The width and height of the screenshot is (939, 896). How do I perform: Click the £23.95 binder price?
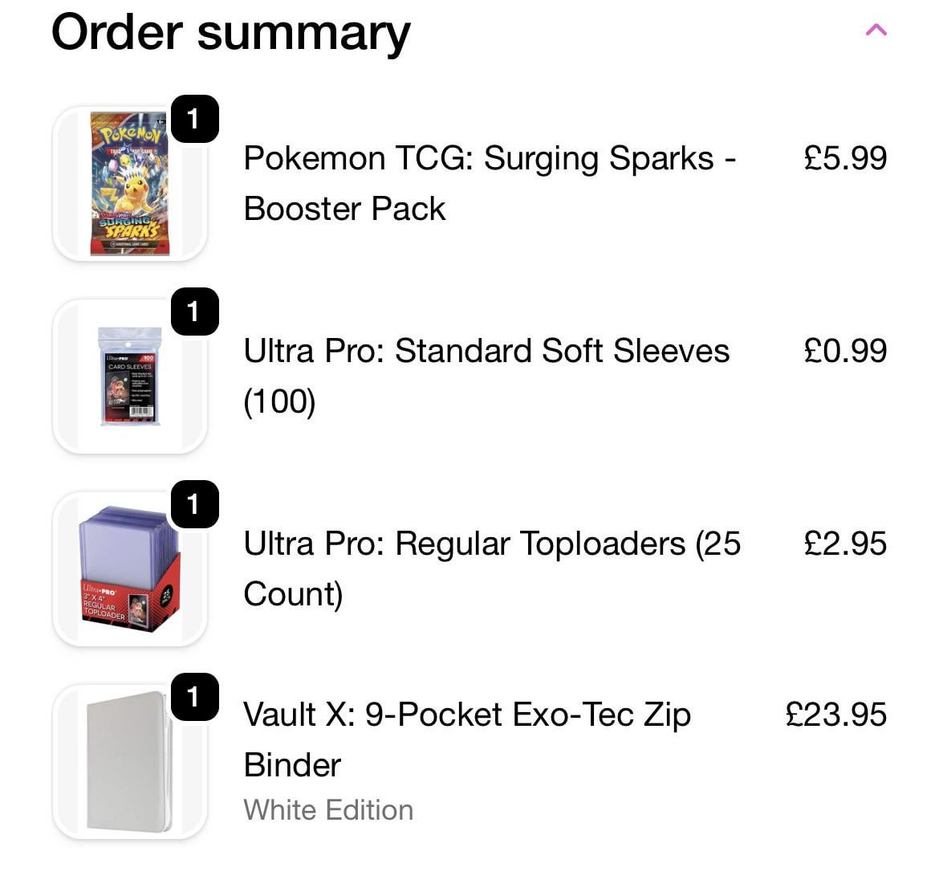(835, 715)
